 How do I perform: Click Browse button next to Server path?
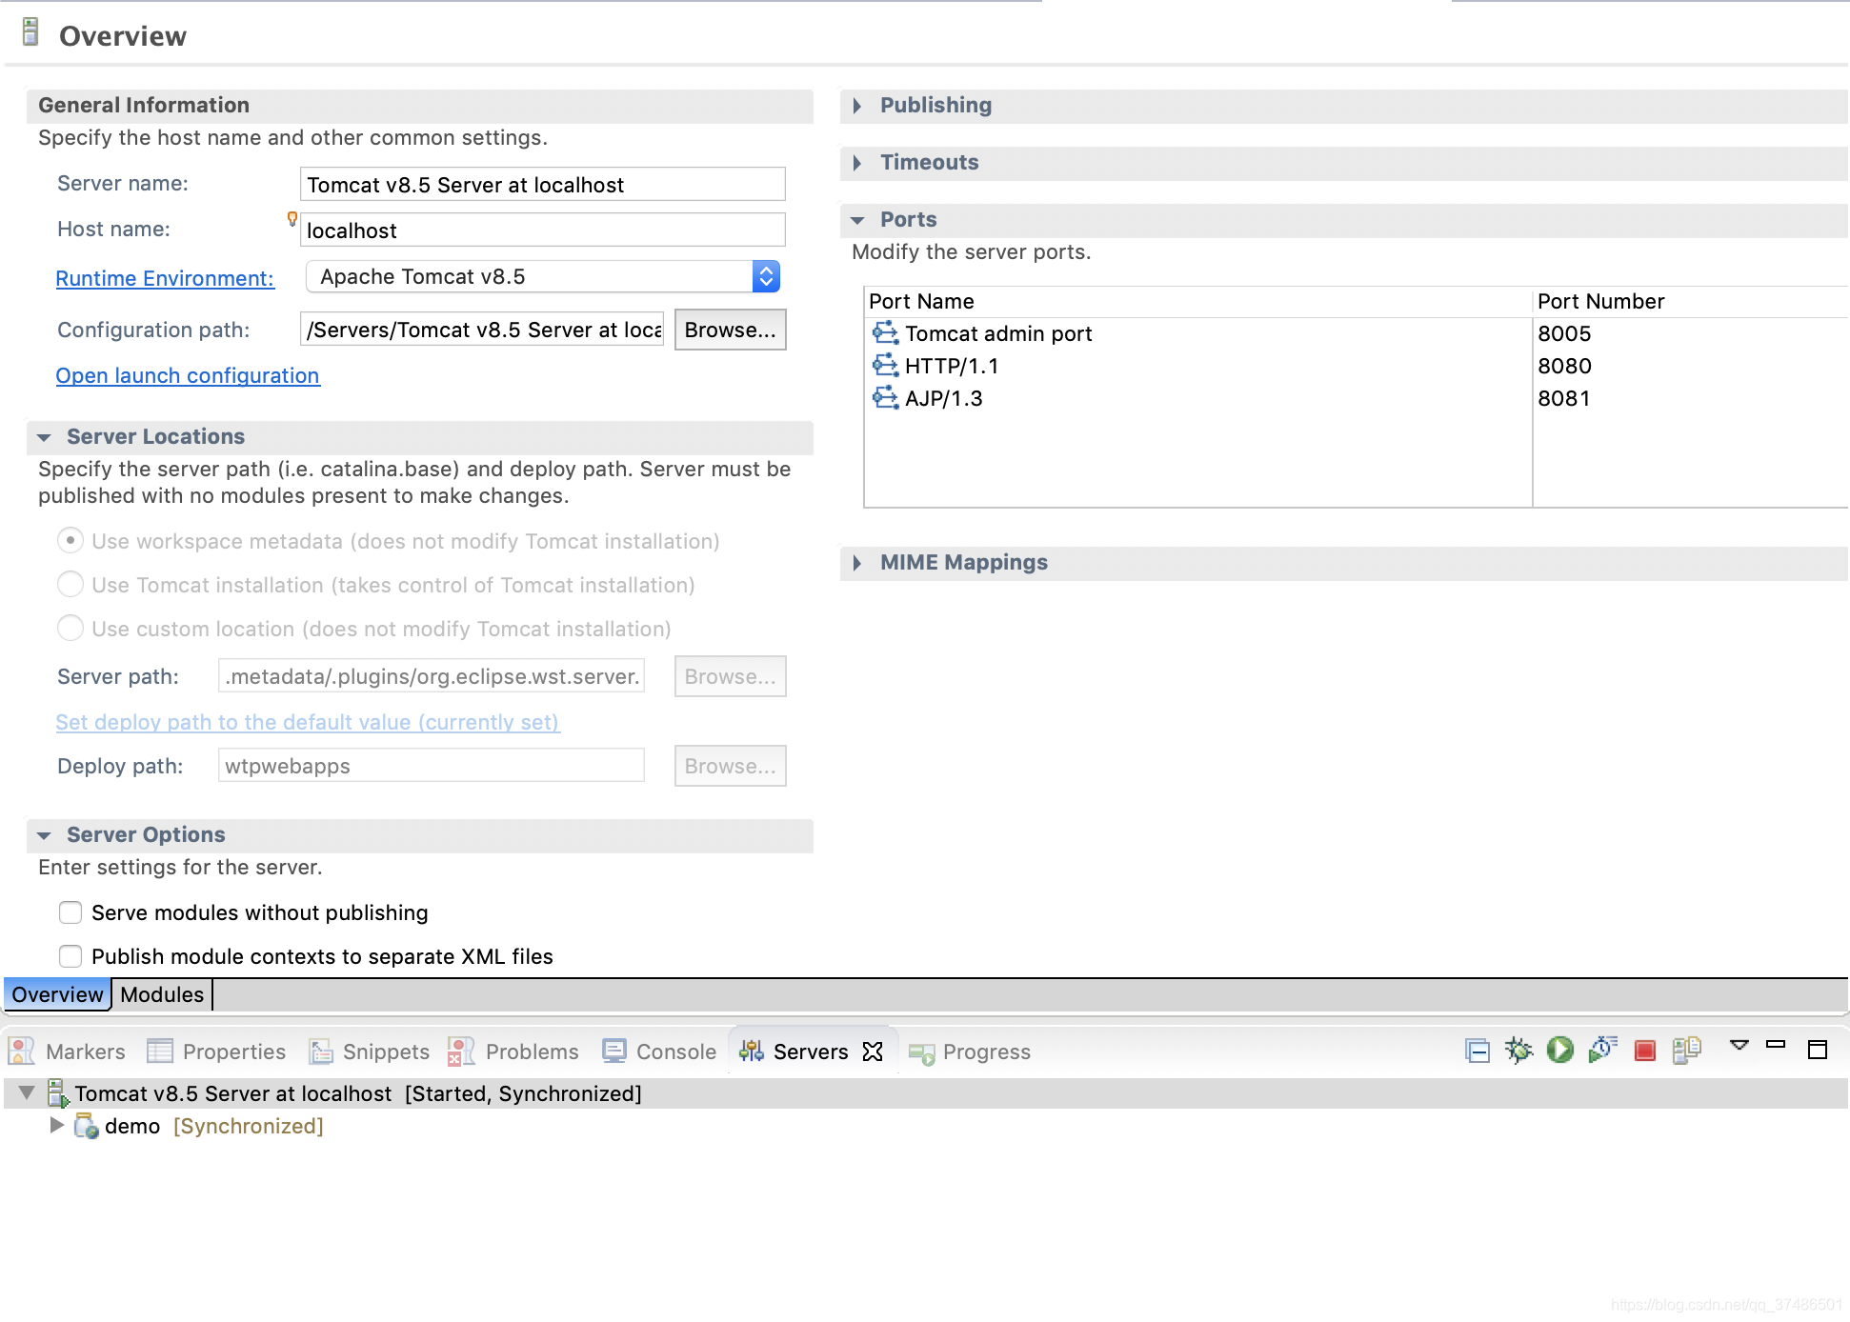pyautogui.click(x=731, y=676)
